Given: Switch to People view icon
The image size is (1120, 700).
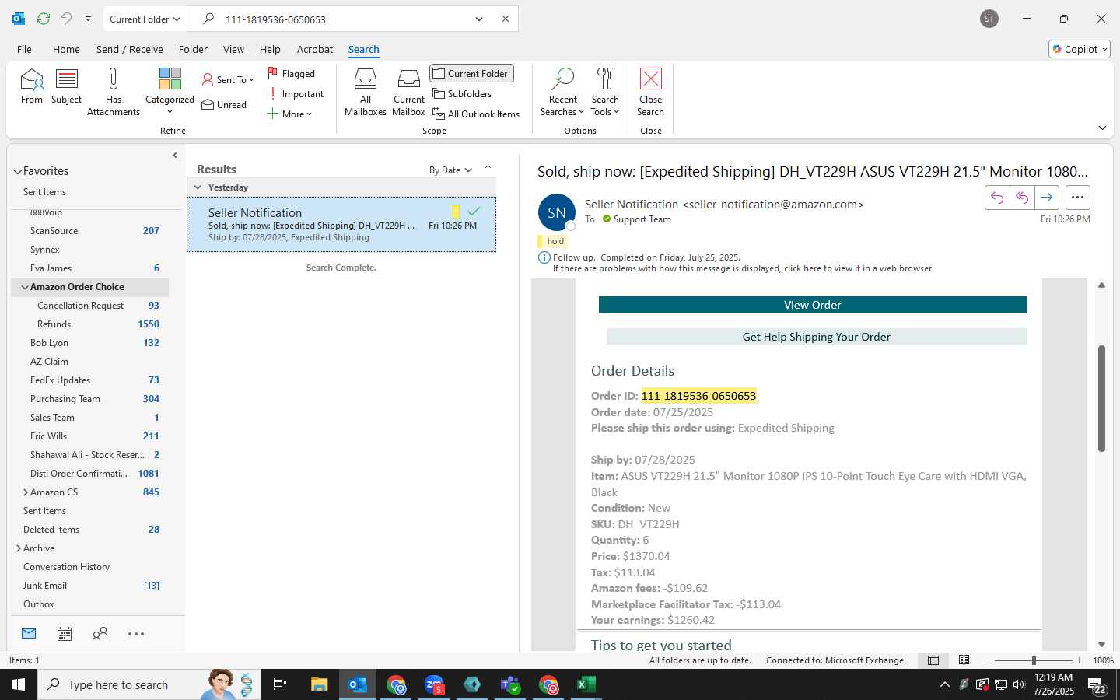Looking at the screenshot, I should (x=100, y=634).
